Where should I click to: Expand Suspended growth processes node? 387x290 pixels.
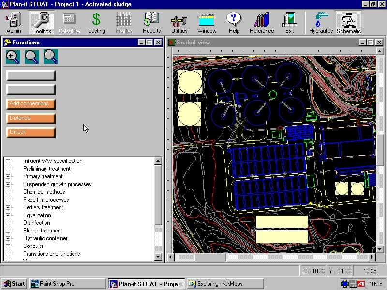click(8, 184)
